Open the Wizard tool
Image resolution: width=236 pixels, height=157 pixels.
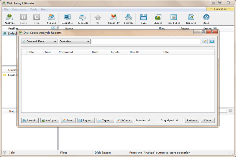[x=51, y=19]
